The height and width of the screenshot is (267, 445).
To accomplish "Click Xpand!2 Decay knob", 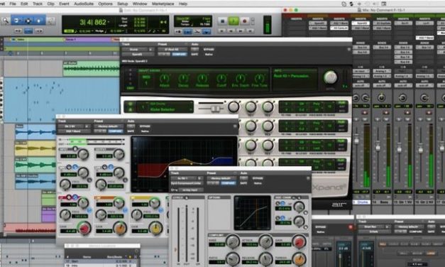I will [x=183, y=78].
